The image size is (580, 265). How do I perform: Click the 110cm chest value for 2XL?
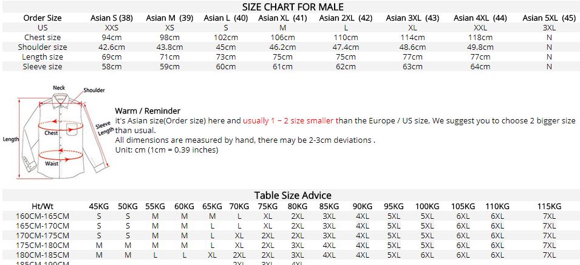[346, 38]
